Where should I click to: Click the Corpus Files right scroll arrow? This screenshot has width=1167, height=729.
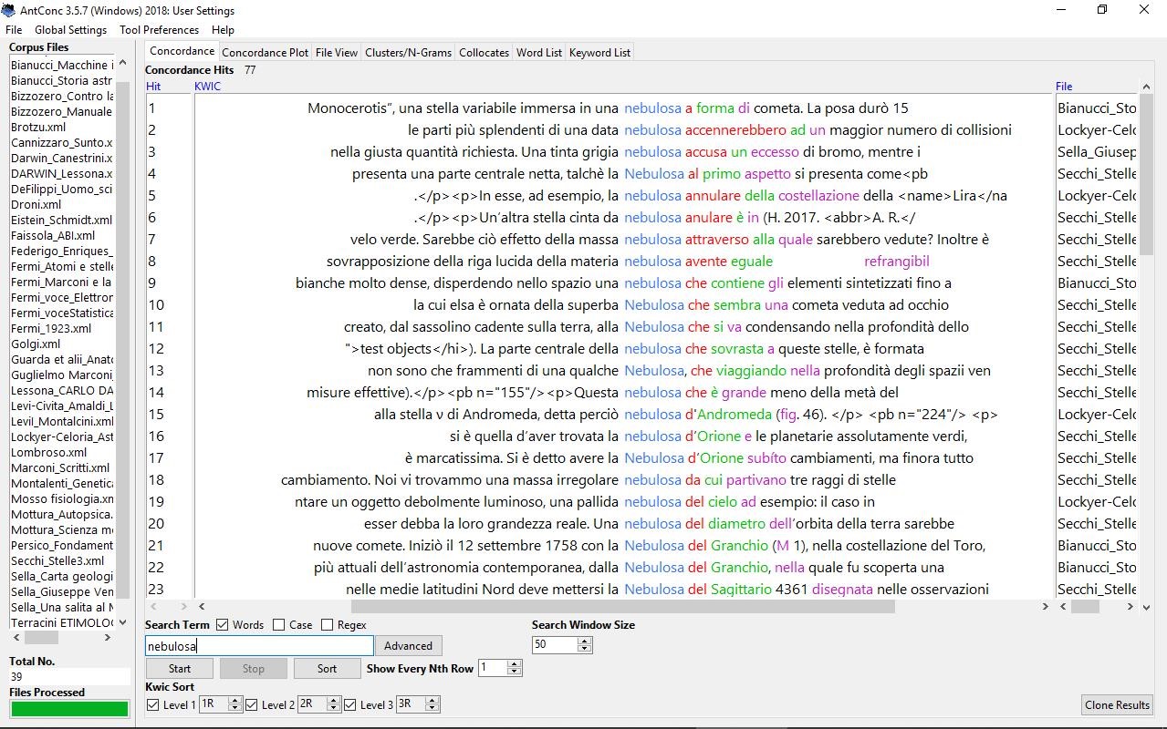pyautogui.click(x=108, y=638)
